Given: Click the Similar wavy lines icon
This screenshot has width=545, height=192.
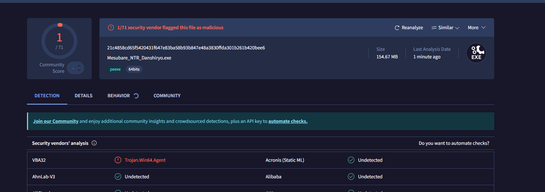Looking at the screenshot, I should (434, 28).
